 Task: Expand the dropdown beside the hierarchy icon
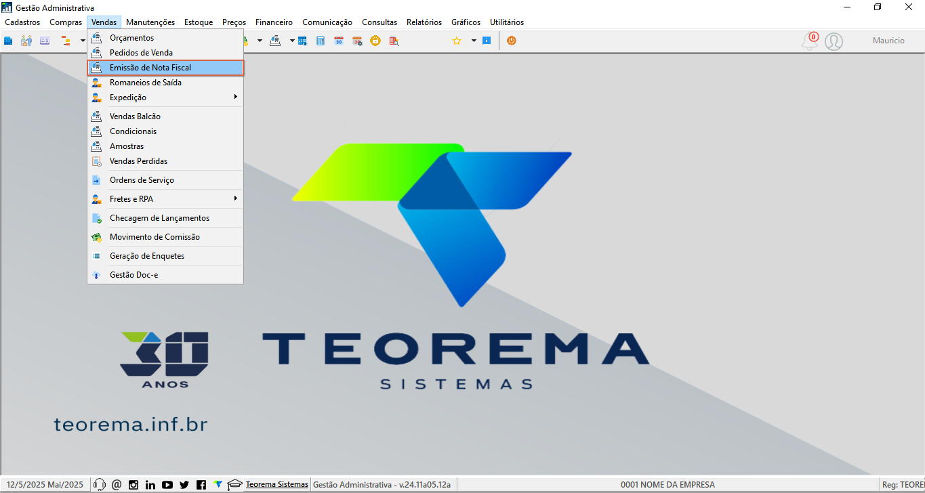tap(83, 41)
